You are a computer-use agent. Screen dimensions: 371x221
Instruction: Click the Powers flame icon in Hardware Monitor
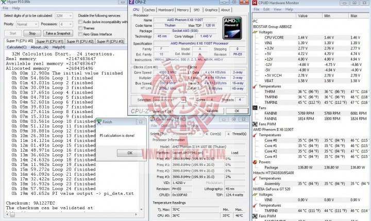coord(255,162)
